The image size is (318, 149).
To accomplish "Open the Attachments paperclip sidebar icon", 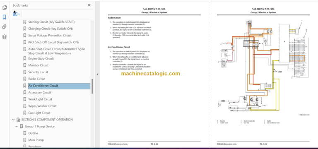I will 5,27.
